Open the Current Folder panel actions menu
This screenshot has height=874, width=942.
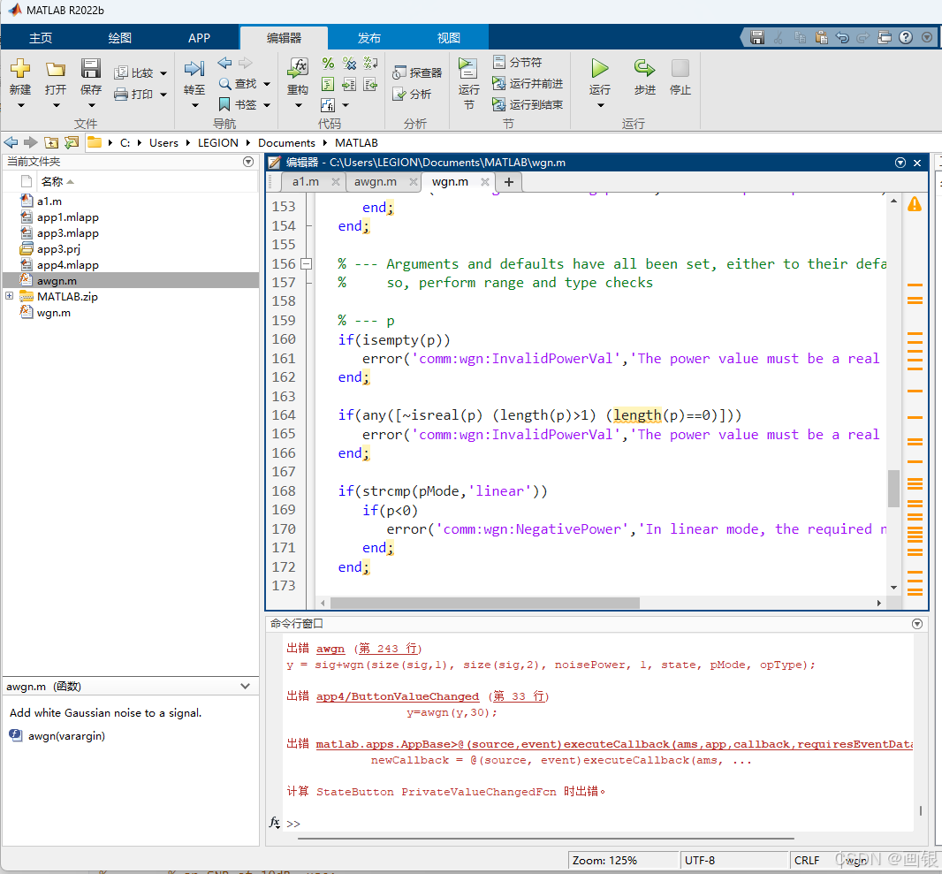click(248, 162)
